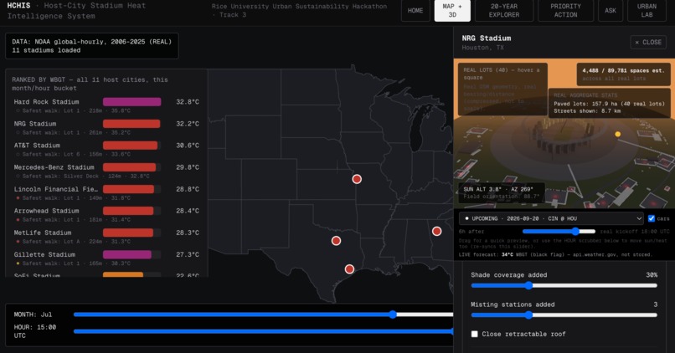Click the Dallas map marker
The image size is (675, 353).
[x=336, y=241]
